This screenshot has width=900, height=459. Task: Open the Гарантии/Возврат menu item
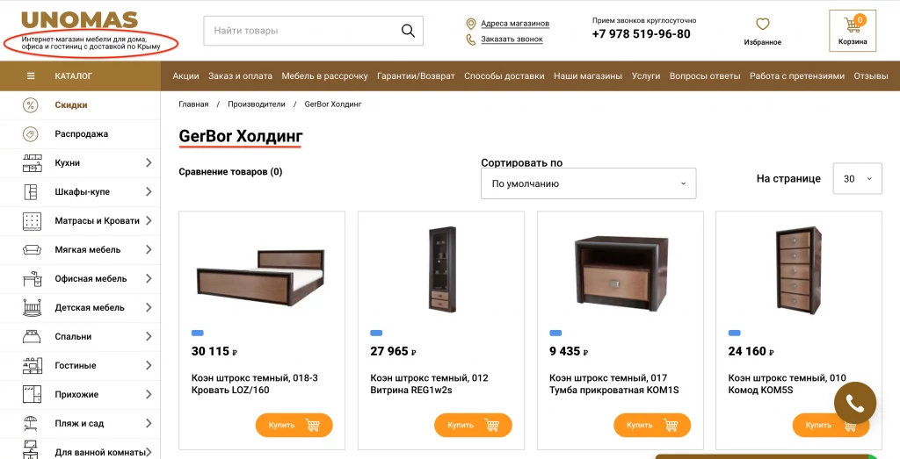(416, 75)
